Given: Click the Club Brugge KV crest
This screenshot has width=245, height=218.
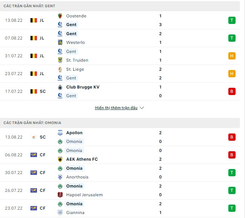Looking at the screenshot, I should [60, 87].
